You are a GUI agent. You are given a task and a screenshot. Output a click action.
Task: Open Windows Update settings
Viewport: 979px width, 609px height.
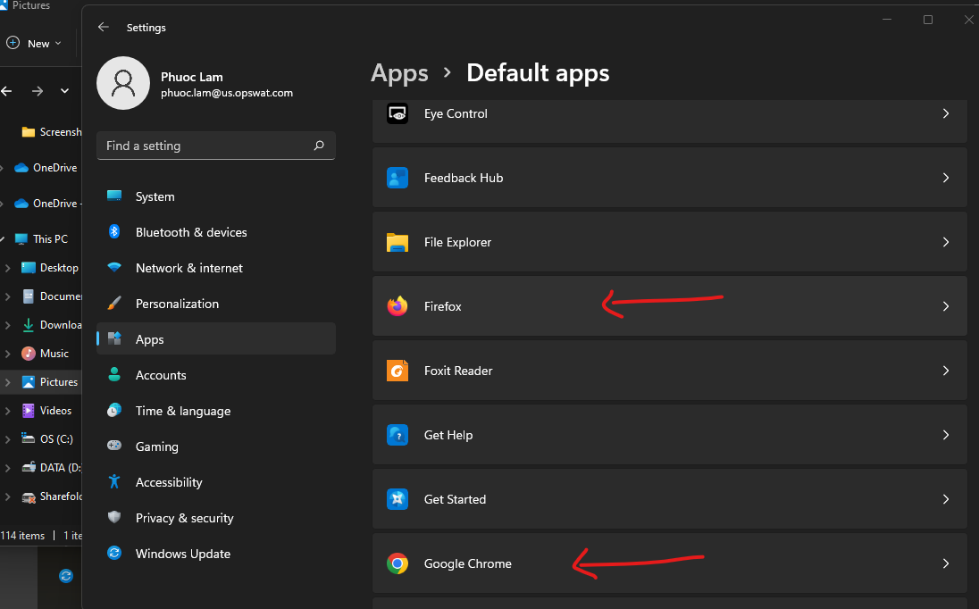pyautogui.click(x=216, y=554)
